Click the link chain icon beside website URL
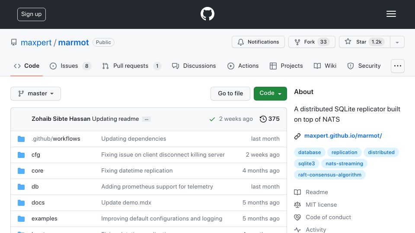This screenshot has height=233, width=415. click(297, 136)
